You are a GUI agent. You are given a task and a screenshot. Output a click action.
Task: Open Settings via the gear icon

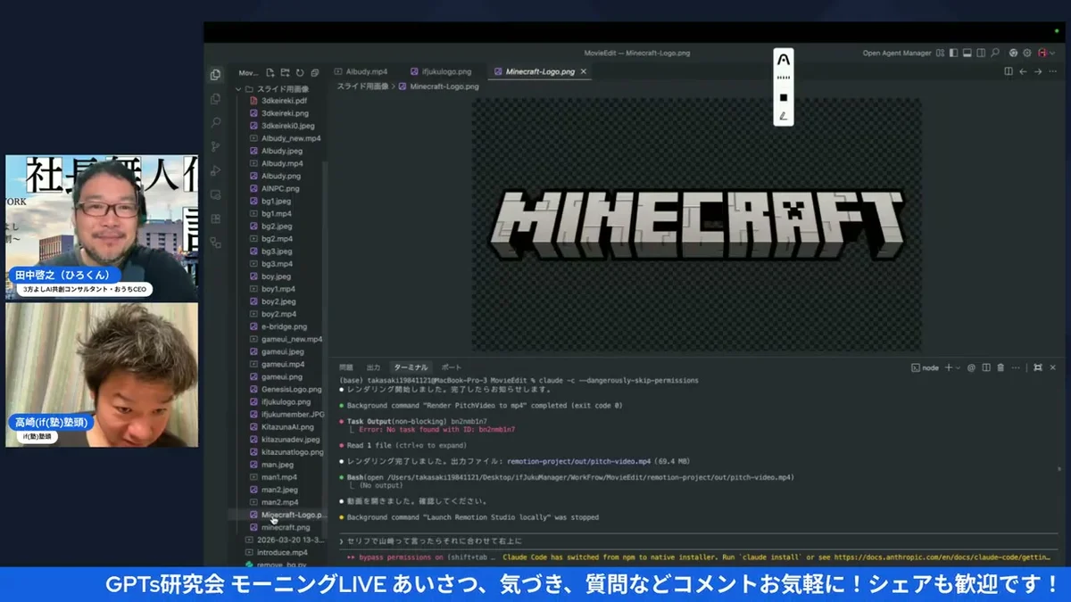[1027, 53]
